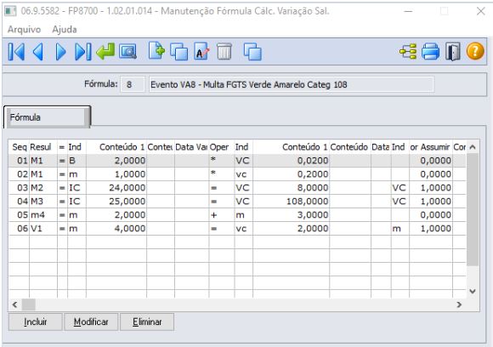Select row with Seq 02

(237, 174)
